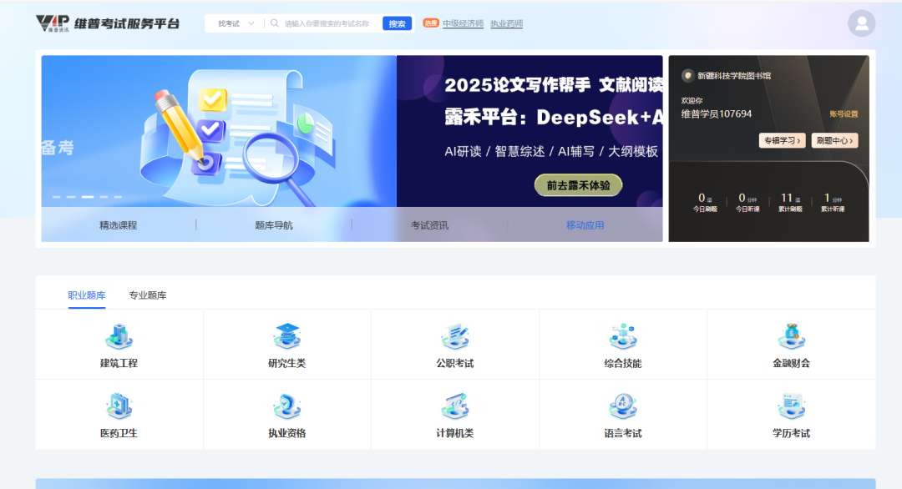
Task: Open the 中级经济师 hot link
Action: [x=463, y=23]
